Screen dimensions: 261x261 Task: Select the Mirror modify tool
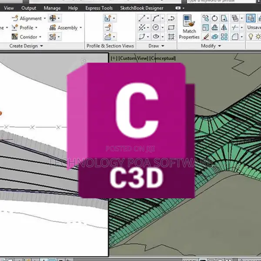pyautogui.click(x=224, y=27)
